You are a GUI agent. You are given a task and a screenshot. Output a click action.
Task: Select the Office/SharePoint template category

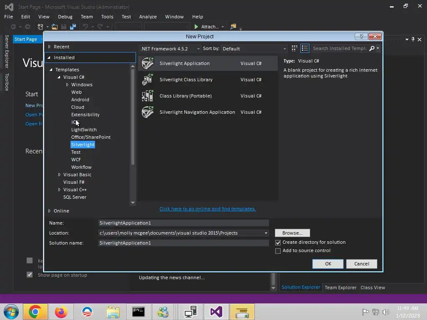tap(90, 137)
